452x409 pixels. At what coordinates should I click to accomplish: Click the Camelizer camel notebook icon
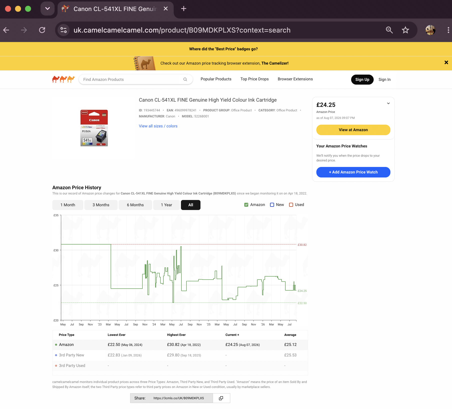(145, 63)
